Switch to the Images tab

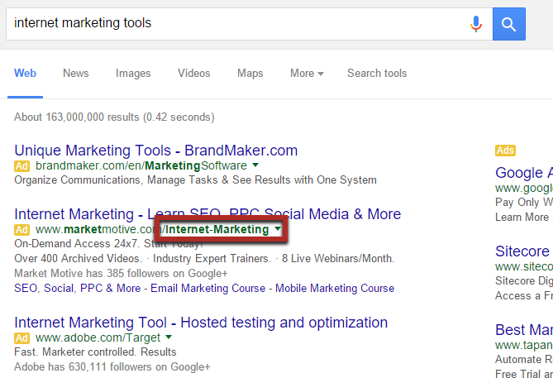133,74
